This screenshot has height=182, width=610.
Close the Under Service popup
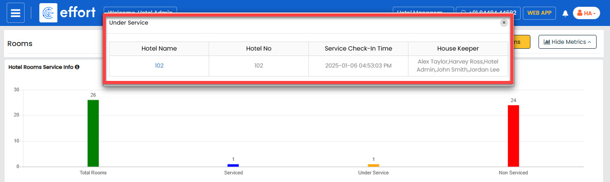tap(504, 22)
